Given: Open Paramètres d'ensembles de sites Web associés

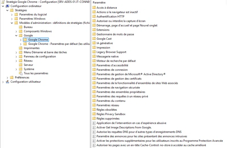Looking at the screenshot, I should pyautogui.click(x=137, y=83).
